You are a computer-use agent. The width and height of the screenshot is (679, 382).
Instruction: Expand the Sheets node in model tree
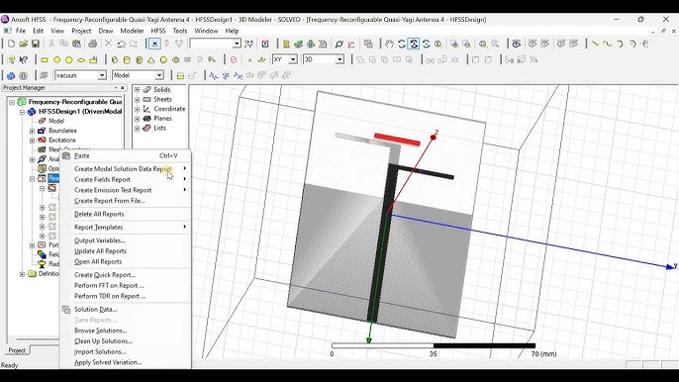click(138, 99)
